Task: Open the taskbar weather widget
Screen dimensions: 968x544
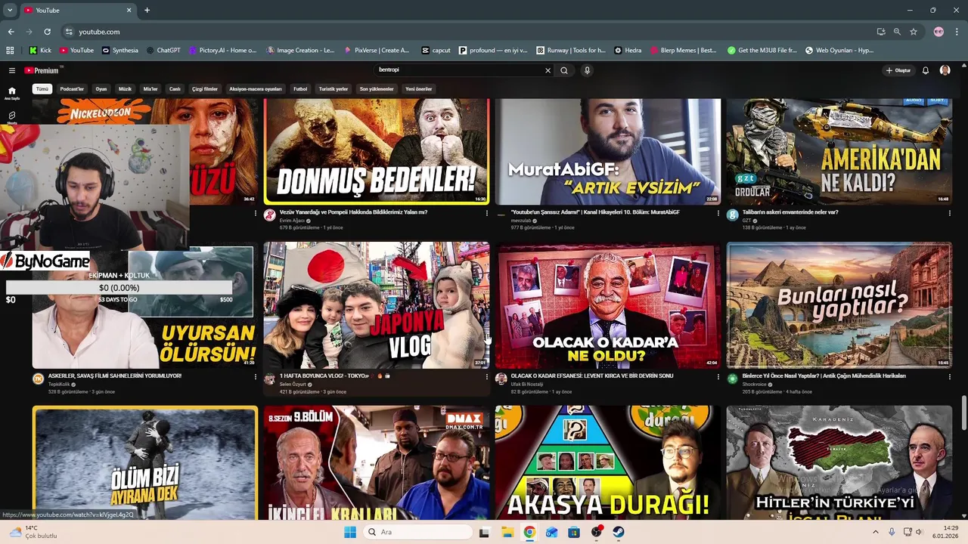Action: coord(33,532)
